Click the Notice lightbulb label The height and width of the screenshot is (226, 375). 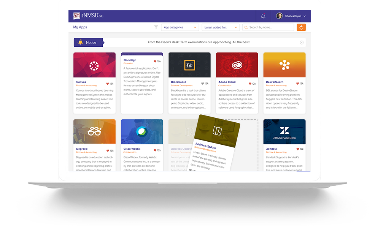point(88,43)
